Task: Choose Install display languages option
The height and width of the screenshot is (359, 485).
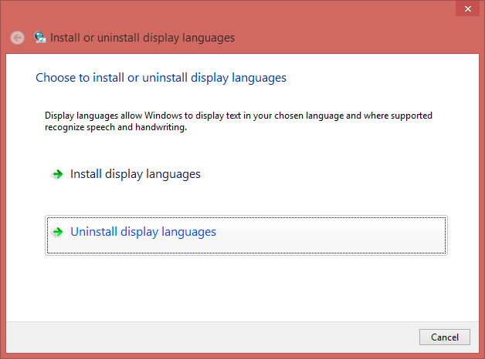Action: (x=135, y=174)
